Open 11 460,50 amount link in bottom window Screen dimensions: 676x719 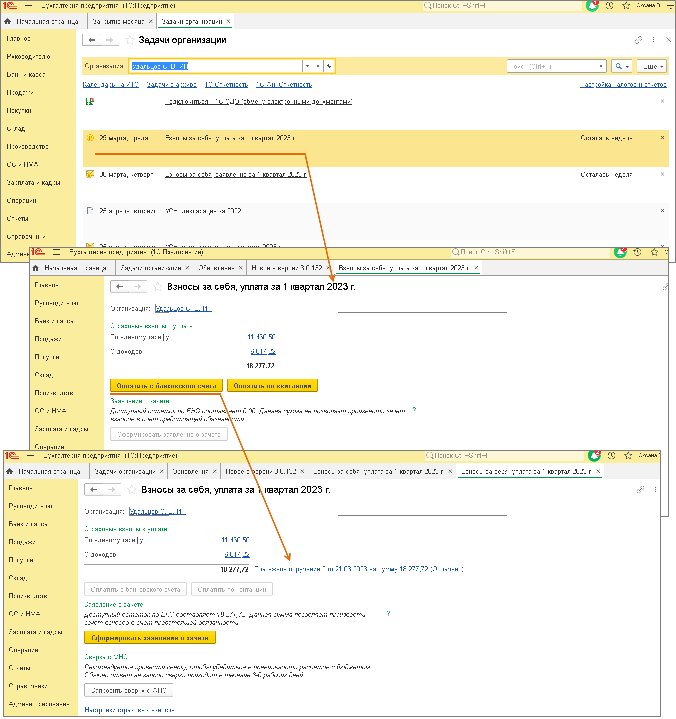[x=236, y=540]
